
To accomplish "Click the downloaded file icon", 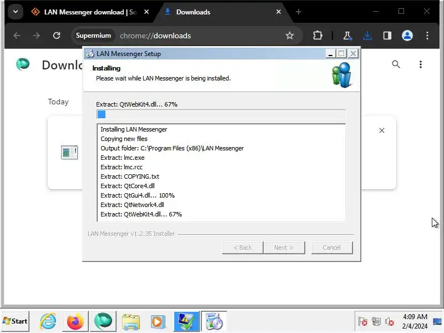I will 69,152.
